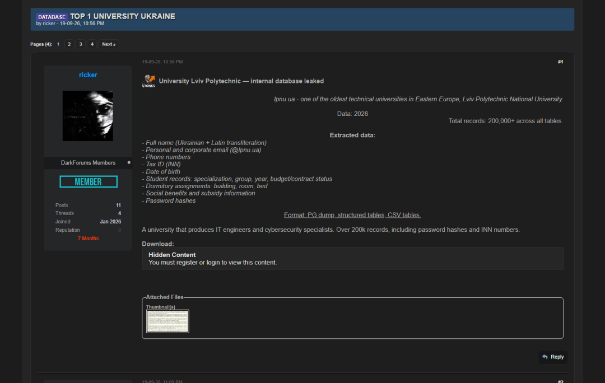Open ricker's avatar image
The width and height of the screenshot is (605, 383).
coord(88,116)
